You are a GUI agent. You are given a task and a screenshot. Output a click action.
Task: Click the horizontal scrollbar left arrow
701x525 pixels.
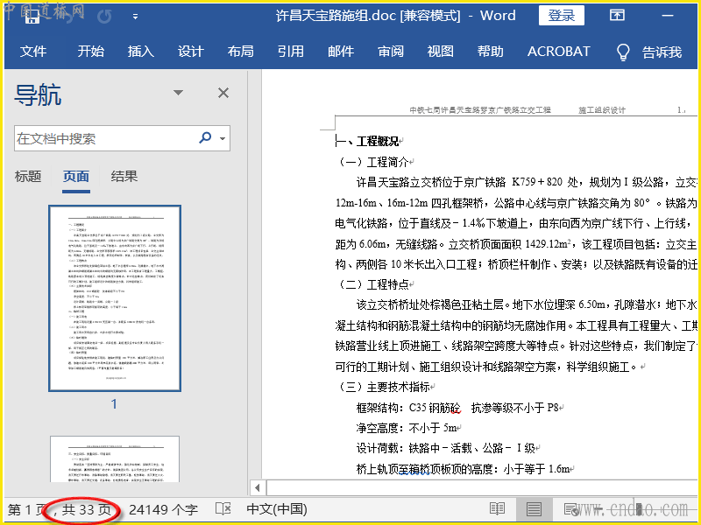pos(258,488)
